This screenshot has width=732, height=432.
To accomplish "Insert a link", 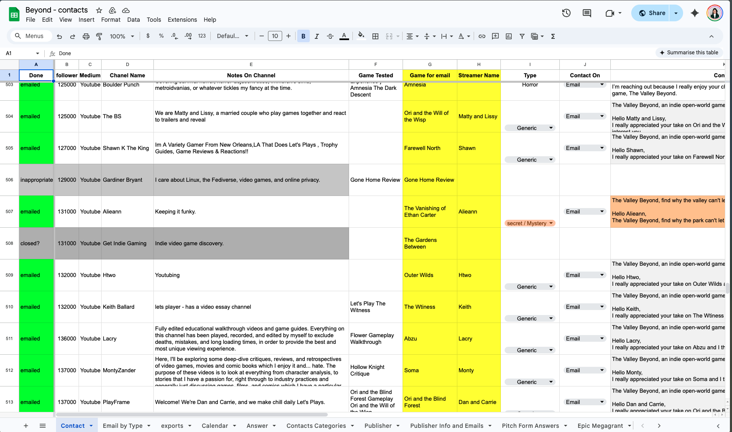I will (x=482, y=36).
